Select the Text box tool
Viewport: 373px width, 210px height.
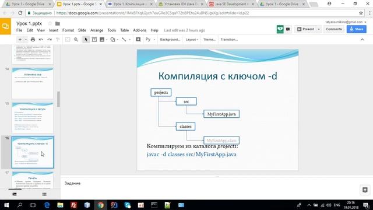(x=94, y=40)
